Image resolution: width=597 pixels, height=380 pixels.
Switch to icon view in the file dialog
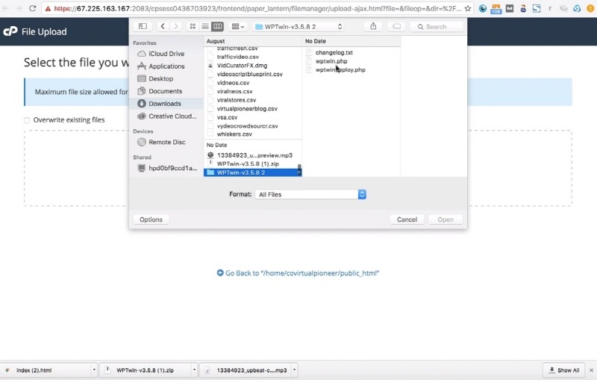tap(193, 26)
